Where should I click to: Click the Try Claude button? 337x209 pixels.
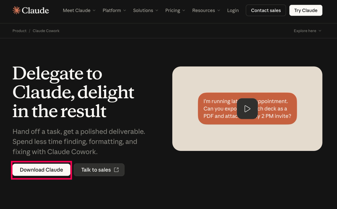pyautogui.click(x=306, y=10)
